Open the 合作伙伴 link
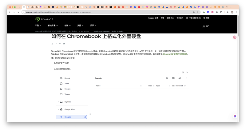Screen dimensions: 246x131 180,18
